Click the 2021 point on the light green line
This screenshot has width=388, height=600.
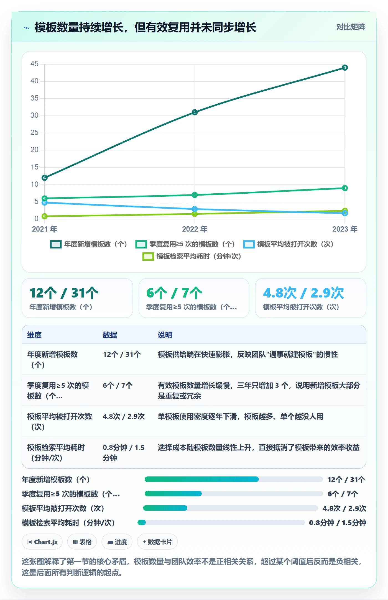coord(45,216)
